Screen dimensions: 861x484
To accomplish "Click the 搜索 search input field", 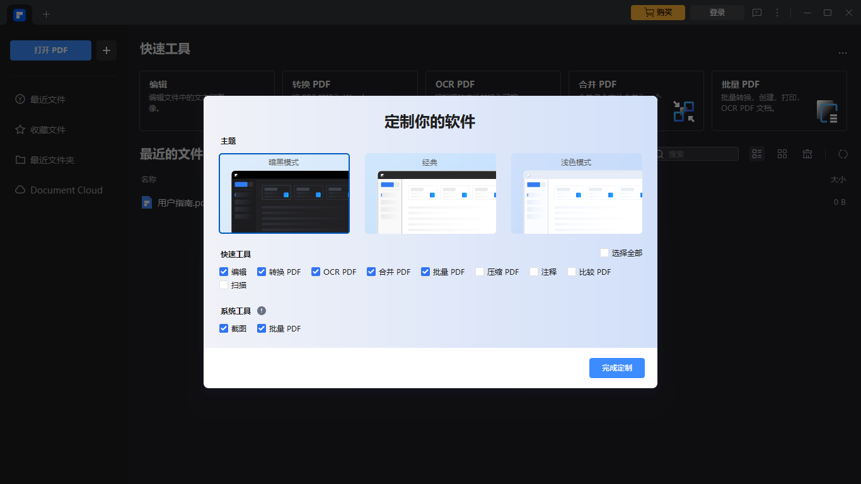I will [696, 153].
